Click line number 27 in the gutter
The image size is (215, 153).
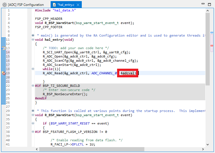tap(8, 107)
